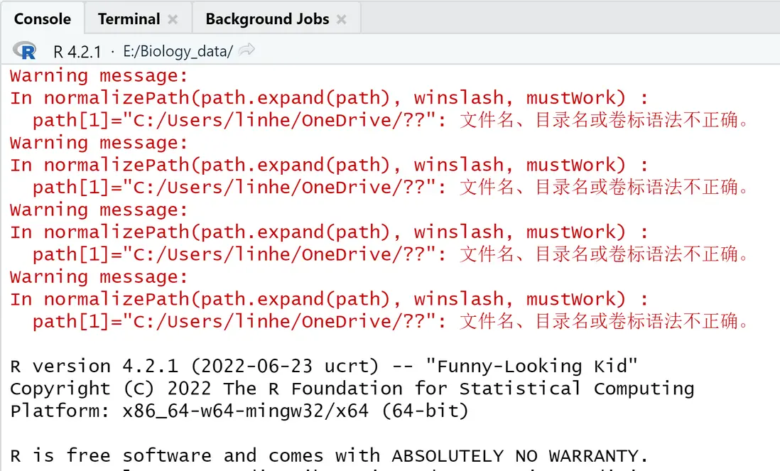Click the "Platform: x86_64-w64-mingw32" line
The width and height of the screenshot is (780, 471).
[x=239, y=411]
